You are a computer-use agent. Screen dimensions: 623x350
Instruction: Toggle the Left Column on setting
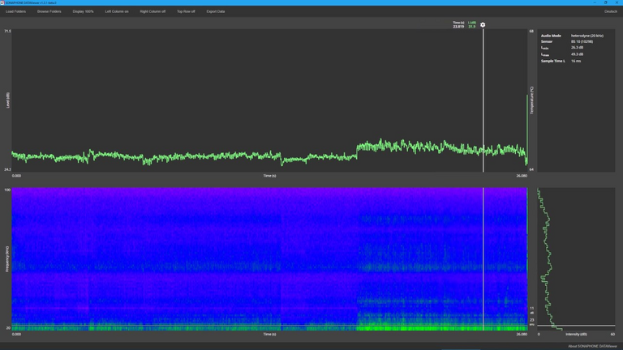[x=117, y=11]
